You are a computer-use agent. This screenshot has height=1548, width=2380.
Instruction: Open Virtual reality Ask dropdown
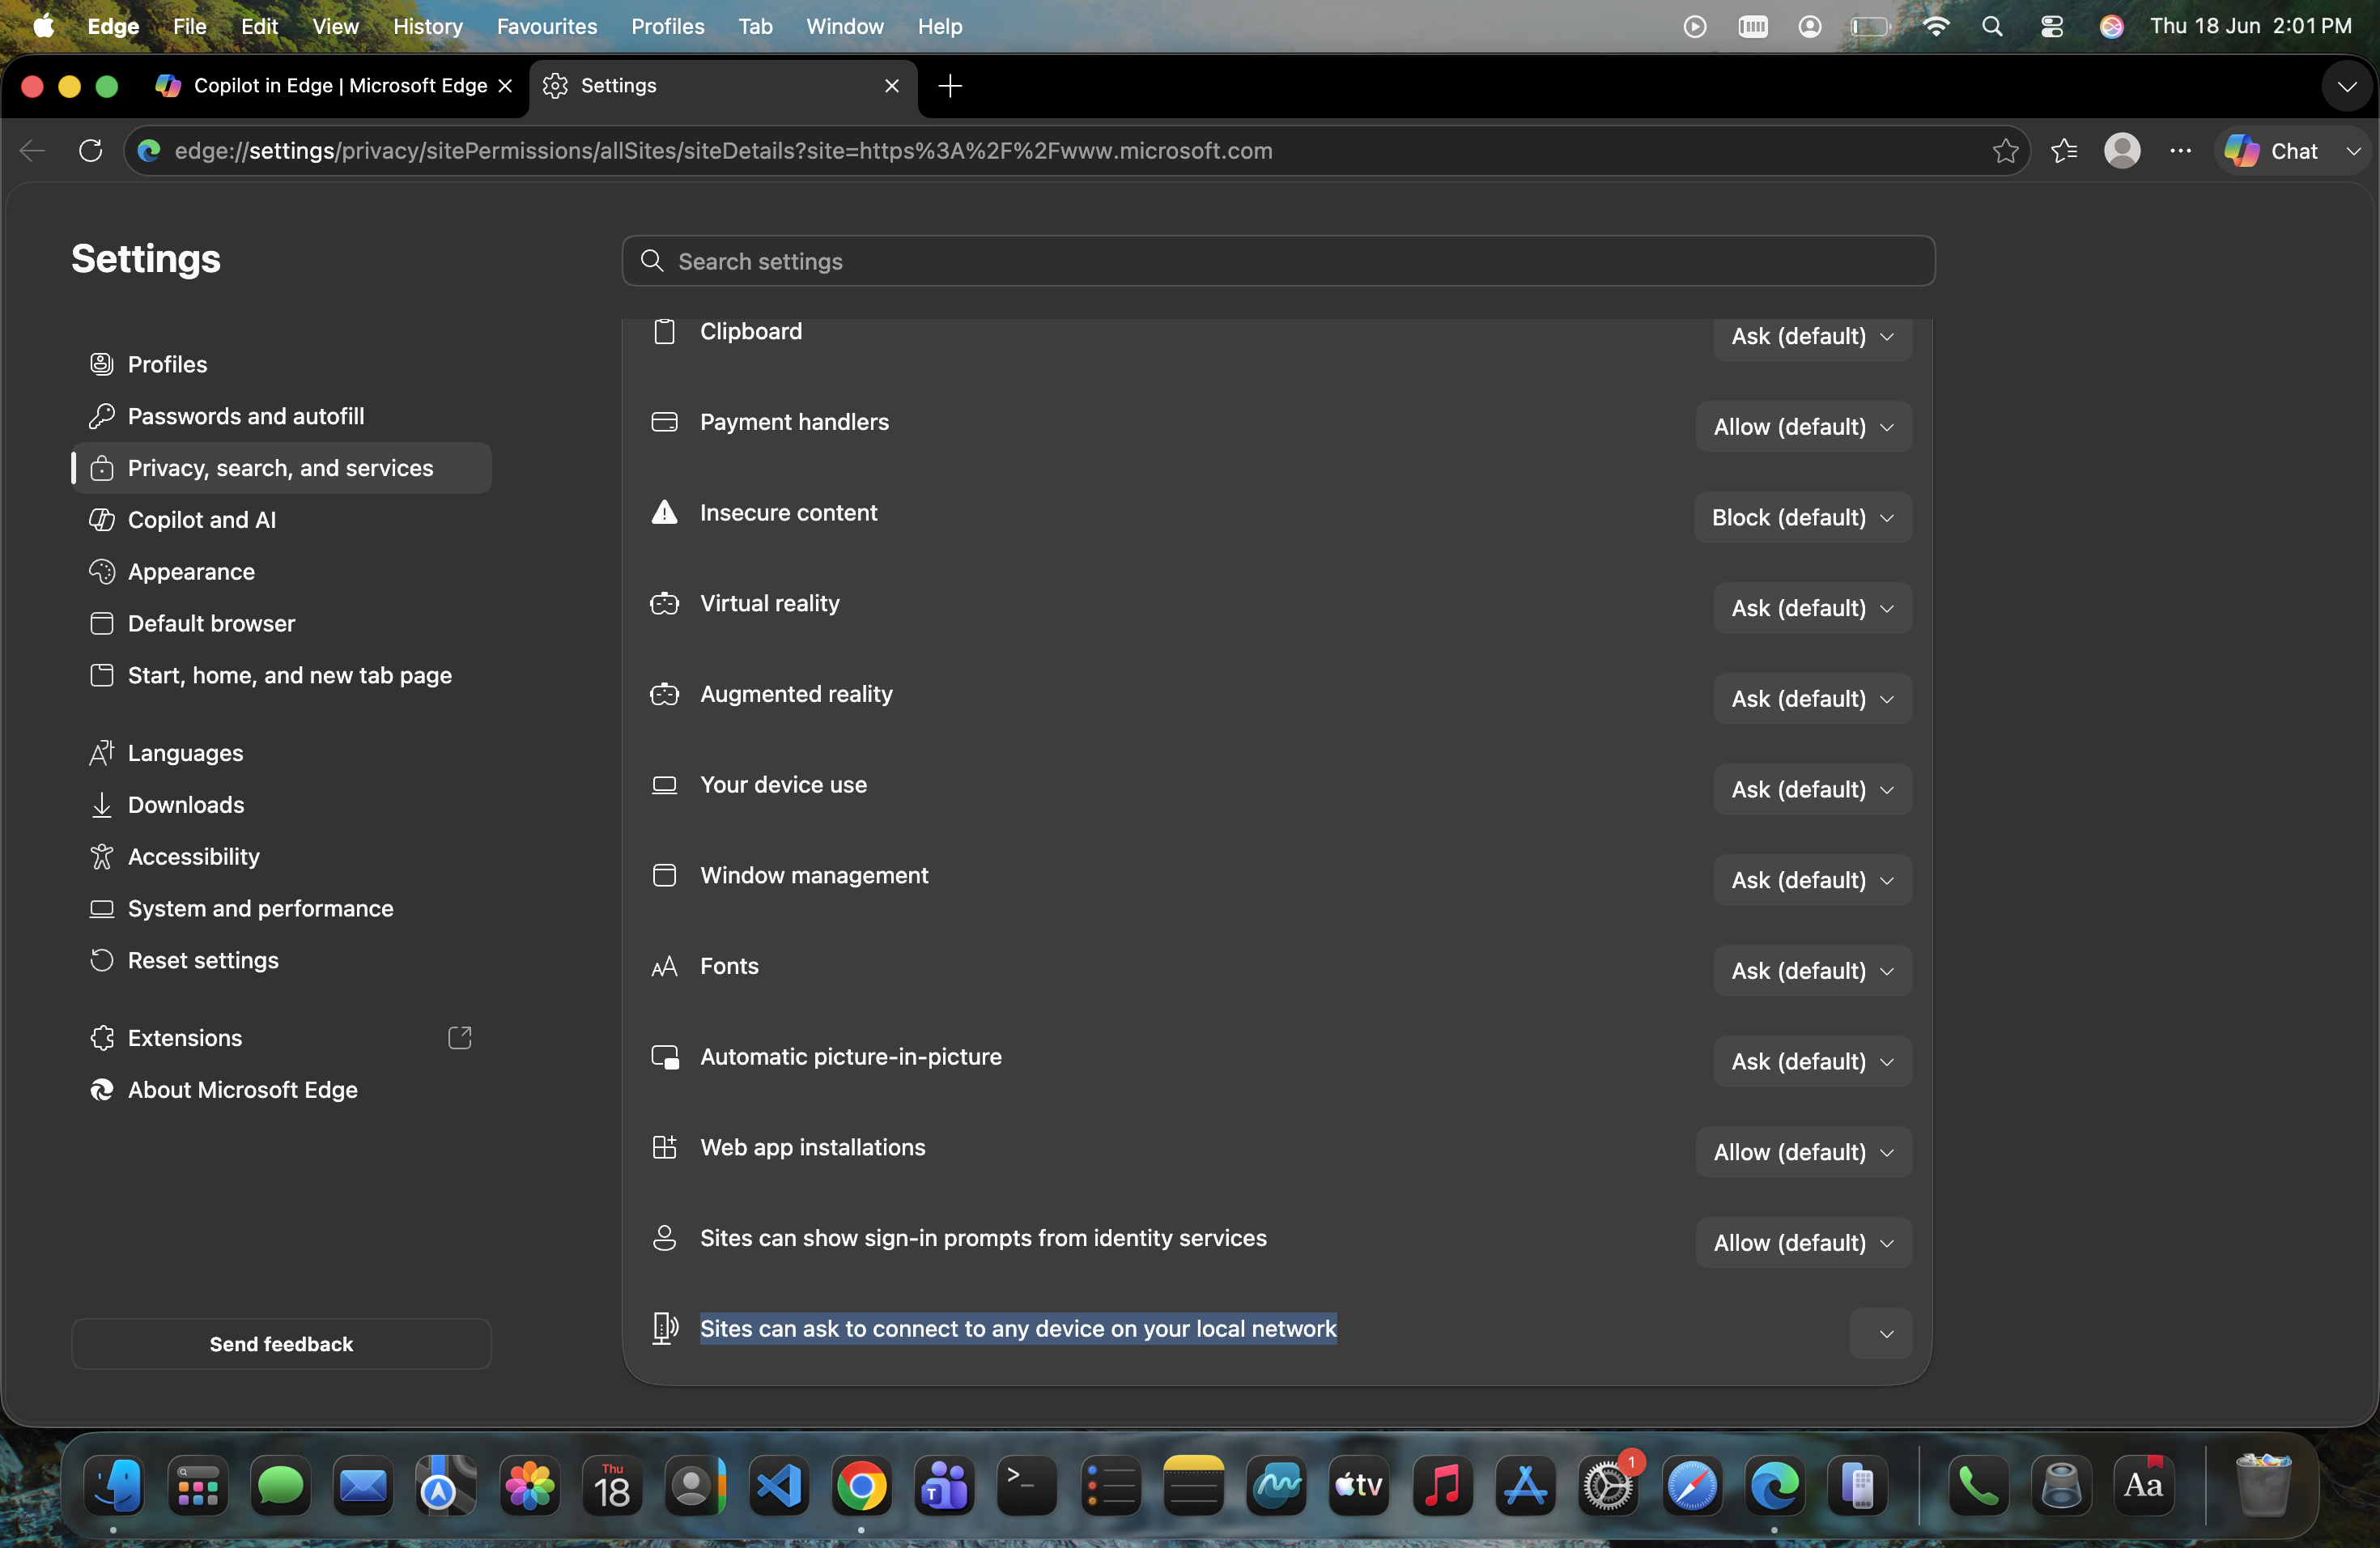[x=1812, y=609]
